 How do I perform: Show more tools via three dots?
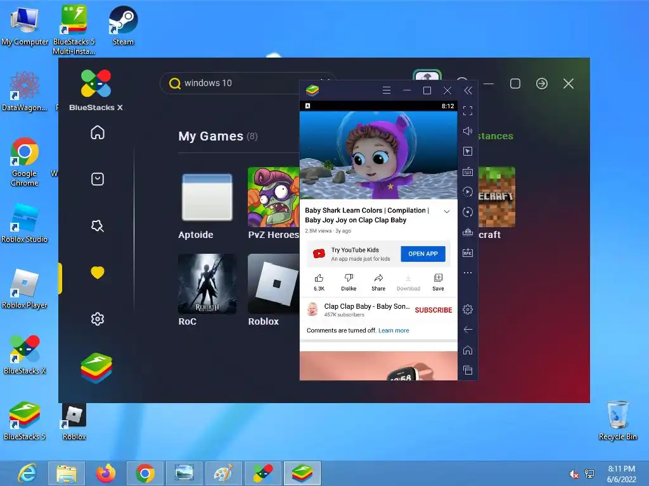[x=468, y=273]
